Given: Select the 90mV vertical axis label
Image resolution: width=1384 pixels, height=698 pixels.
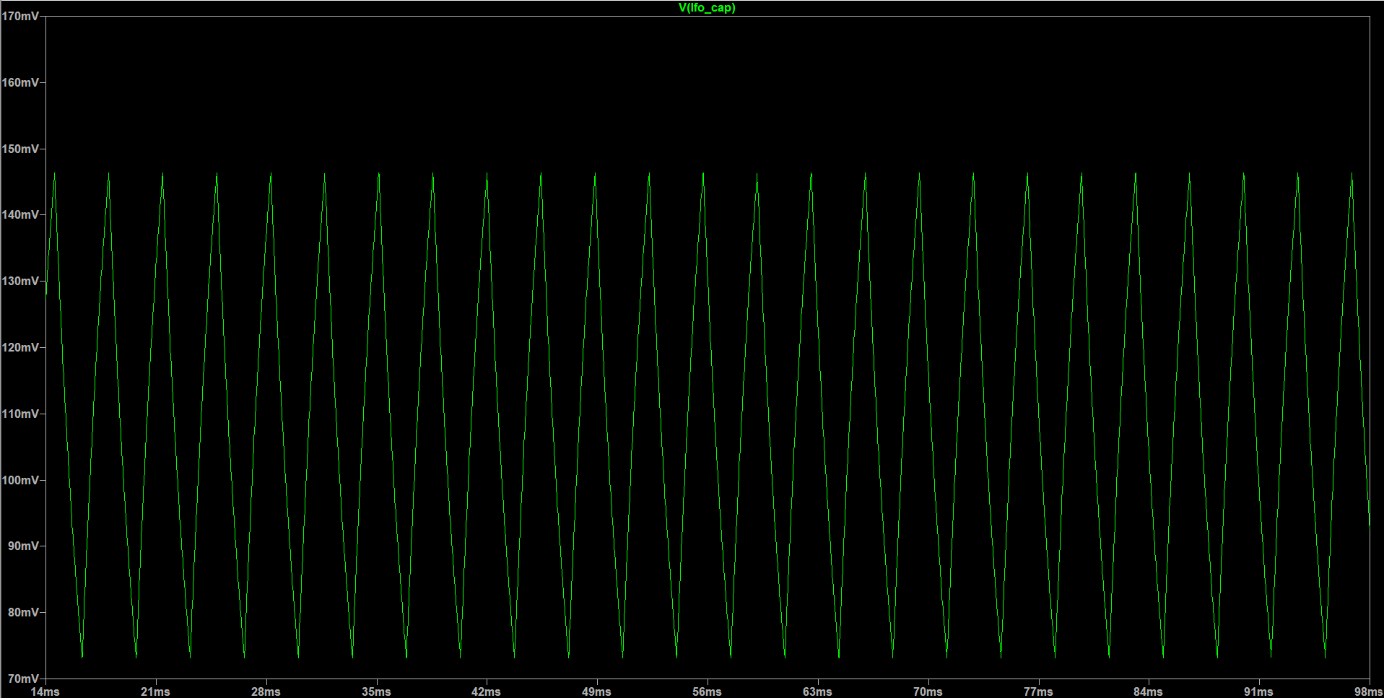Looking at the screenshot, I should tap(23, 546).
